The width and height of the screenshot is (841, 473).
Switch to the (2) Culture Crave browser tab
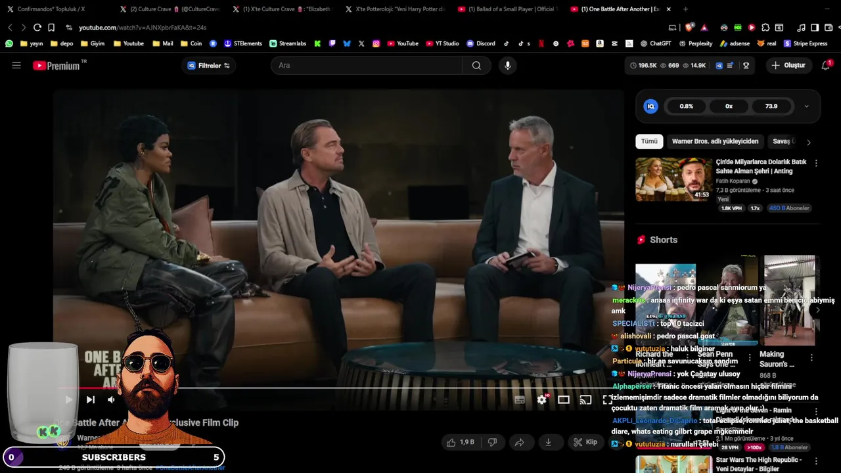tap(169, 9)
